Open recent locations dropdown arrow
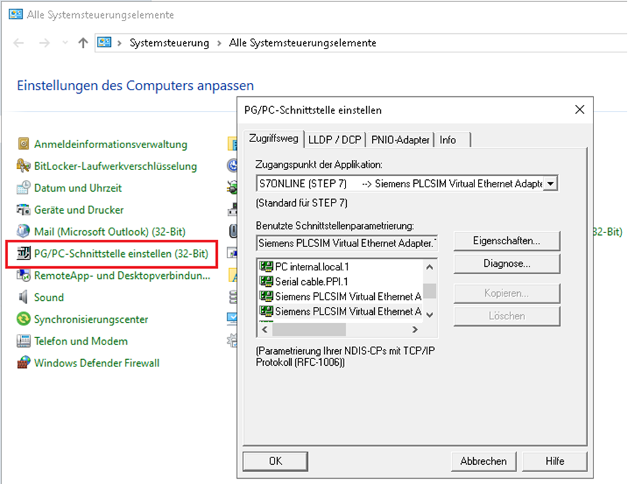The height and width of the screenshot is (484, 628). [65, 42]
